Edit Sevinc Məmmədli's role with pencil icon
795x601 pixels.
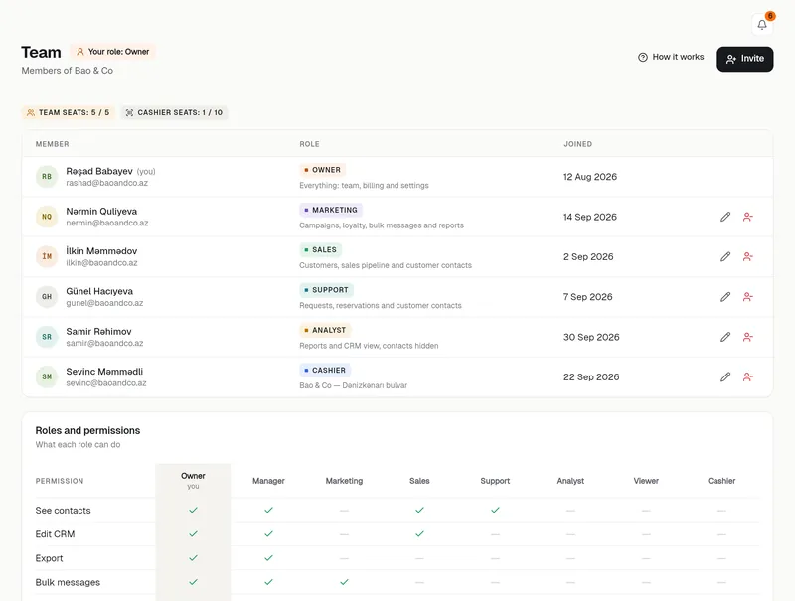(x=725, y=377)
